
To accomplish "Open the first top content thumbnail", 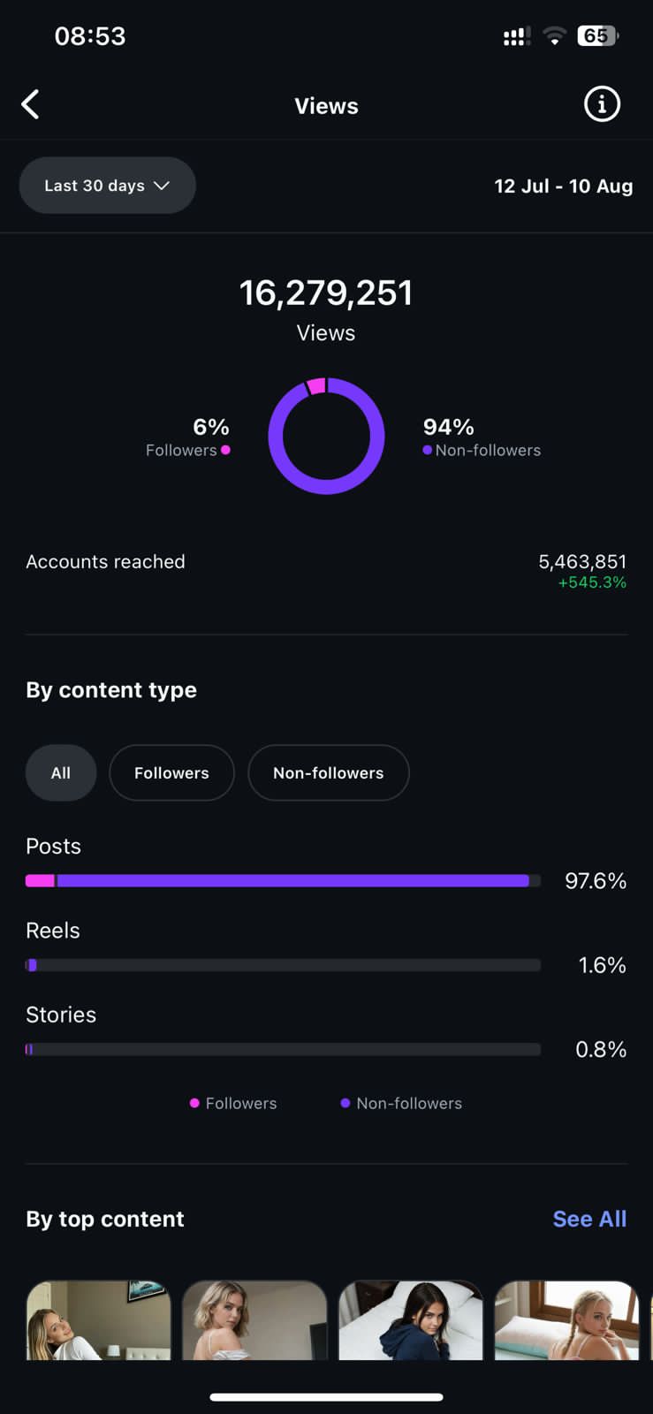I will pos(98,1319).
